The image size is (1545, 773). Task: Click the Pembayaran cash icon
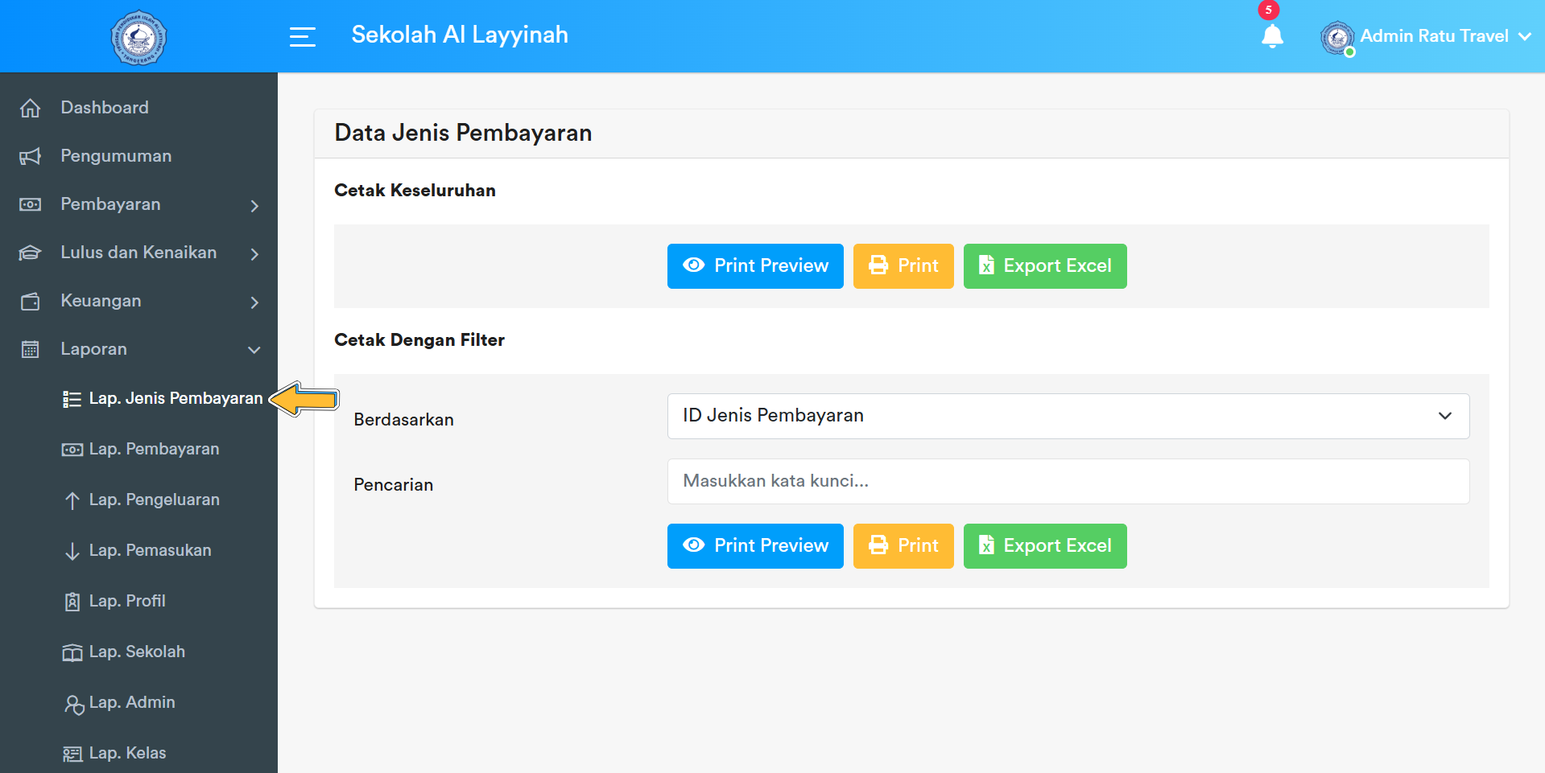[x=30, y=204]
